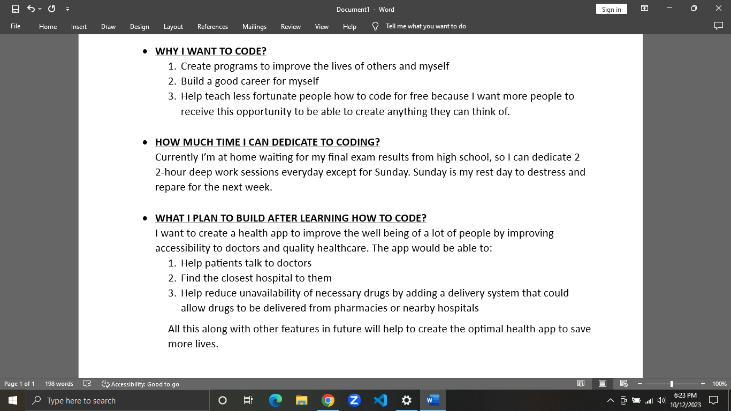731x411 pixels.
Task: Show hidden system tray icons
Action: (x=611, y=400)
